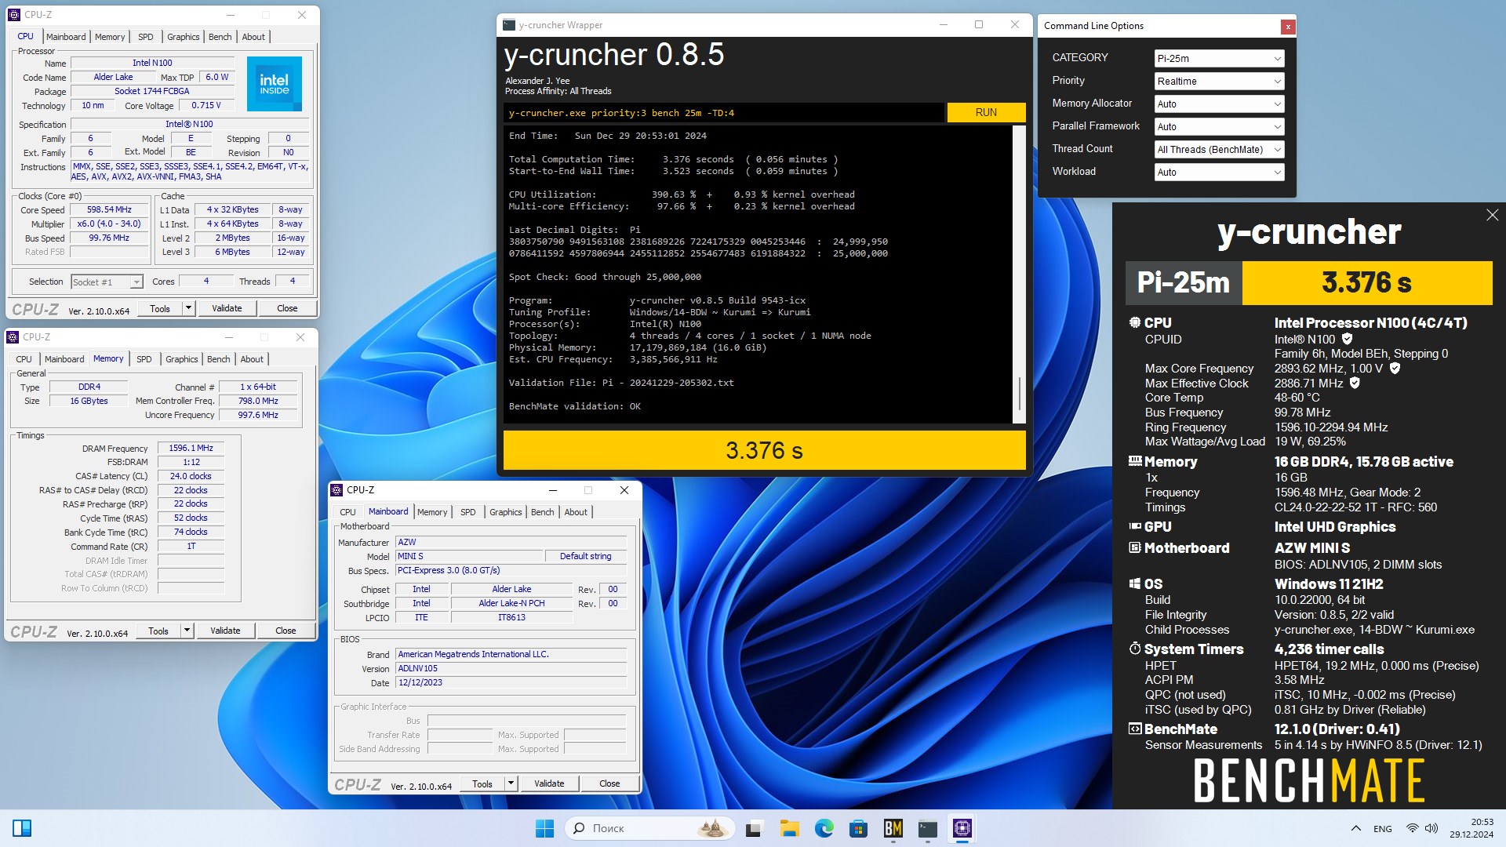Open Tools dropdown arrow in CPU-Z CPU window
Image resolution: width=1506 pixels, height=847 pixels.
point(188,308)
